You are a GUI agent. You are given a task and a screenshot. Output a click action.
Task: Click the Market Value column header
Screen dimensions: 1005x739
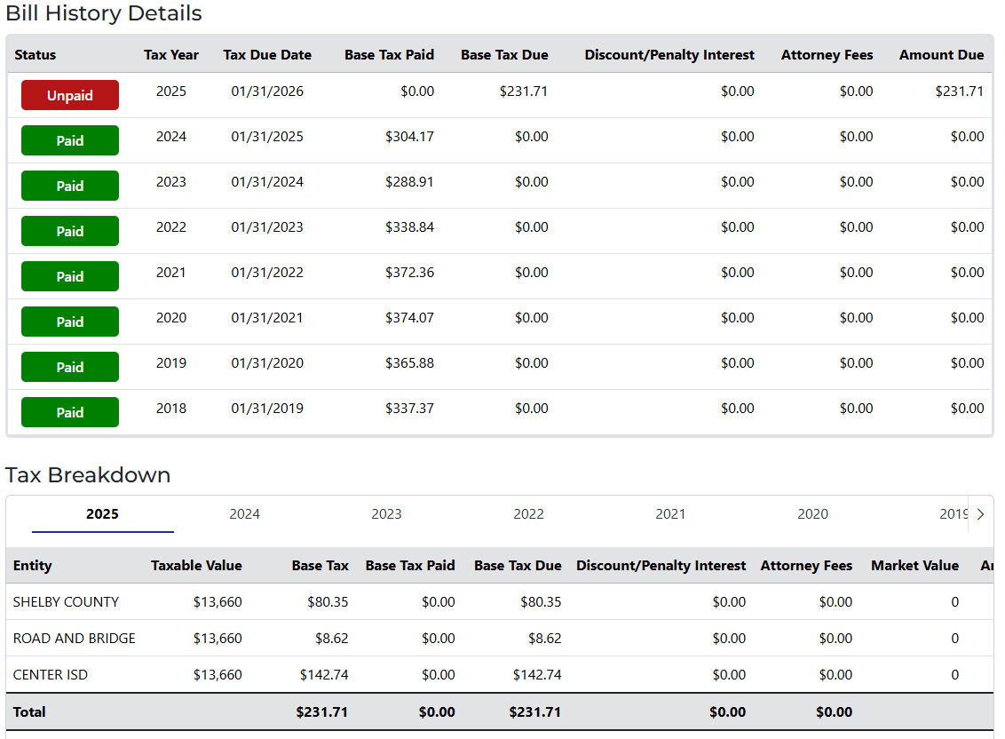[914, 566]
